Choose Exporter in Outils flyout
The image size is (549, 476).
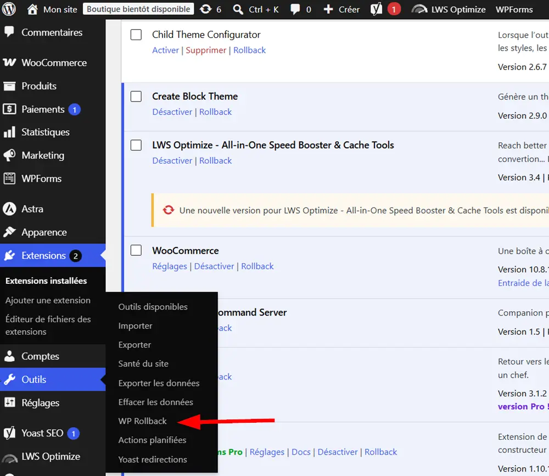tap(135, 345)
